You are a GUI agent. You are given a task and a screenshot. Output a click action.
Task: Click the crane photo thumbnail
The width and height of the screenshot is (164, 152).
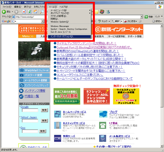point(34,53)
